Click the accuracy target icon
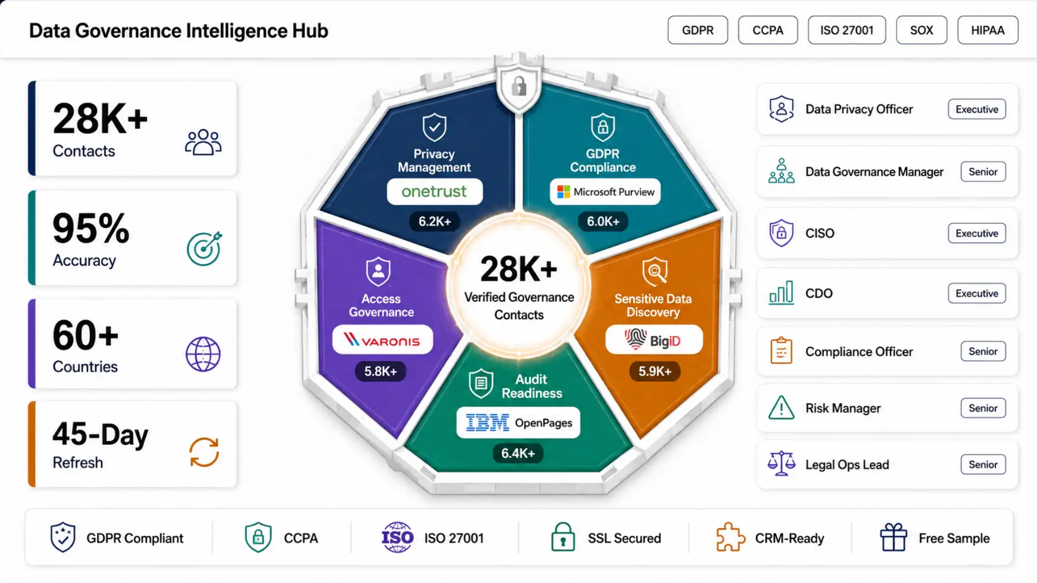Image resolution: width=1037 pixels, height=583 pixels. pos(204,248)
